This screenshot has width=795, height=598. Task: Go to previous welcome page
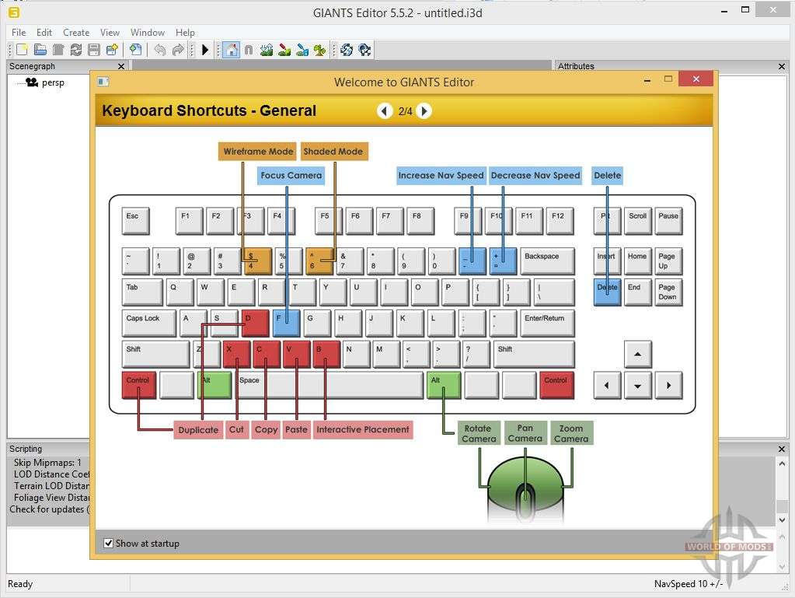pyautogui.click(x=385, y=110)
